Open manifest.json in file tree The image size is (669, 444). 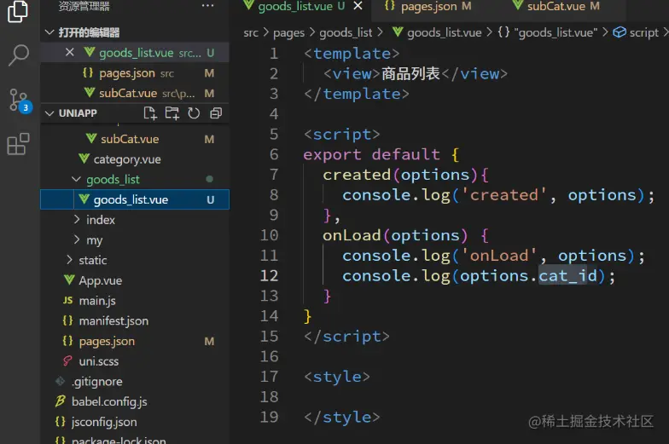point(135,320)
